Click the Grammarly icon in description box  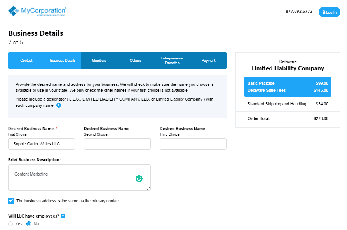click(139, 179)
